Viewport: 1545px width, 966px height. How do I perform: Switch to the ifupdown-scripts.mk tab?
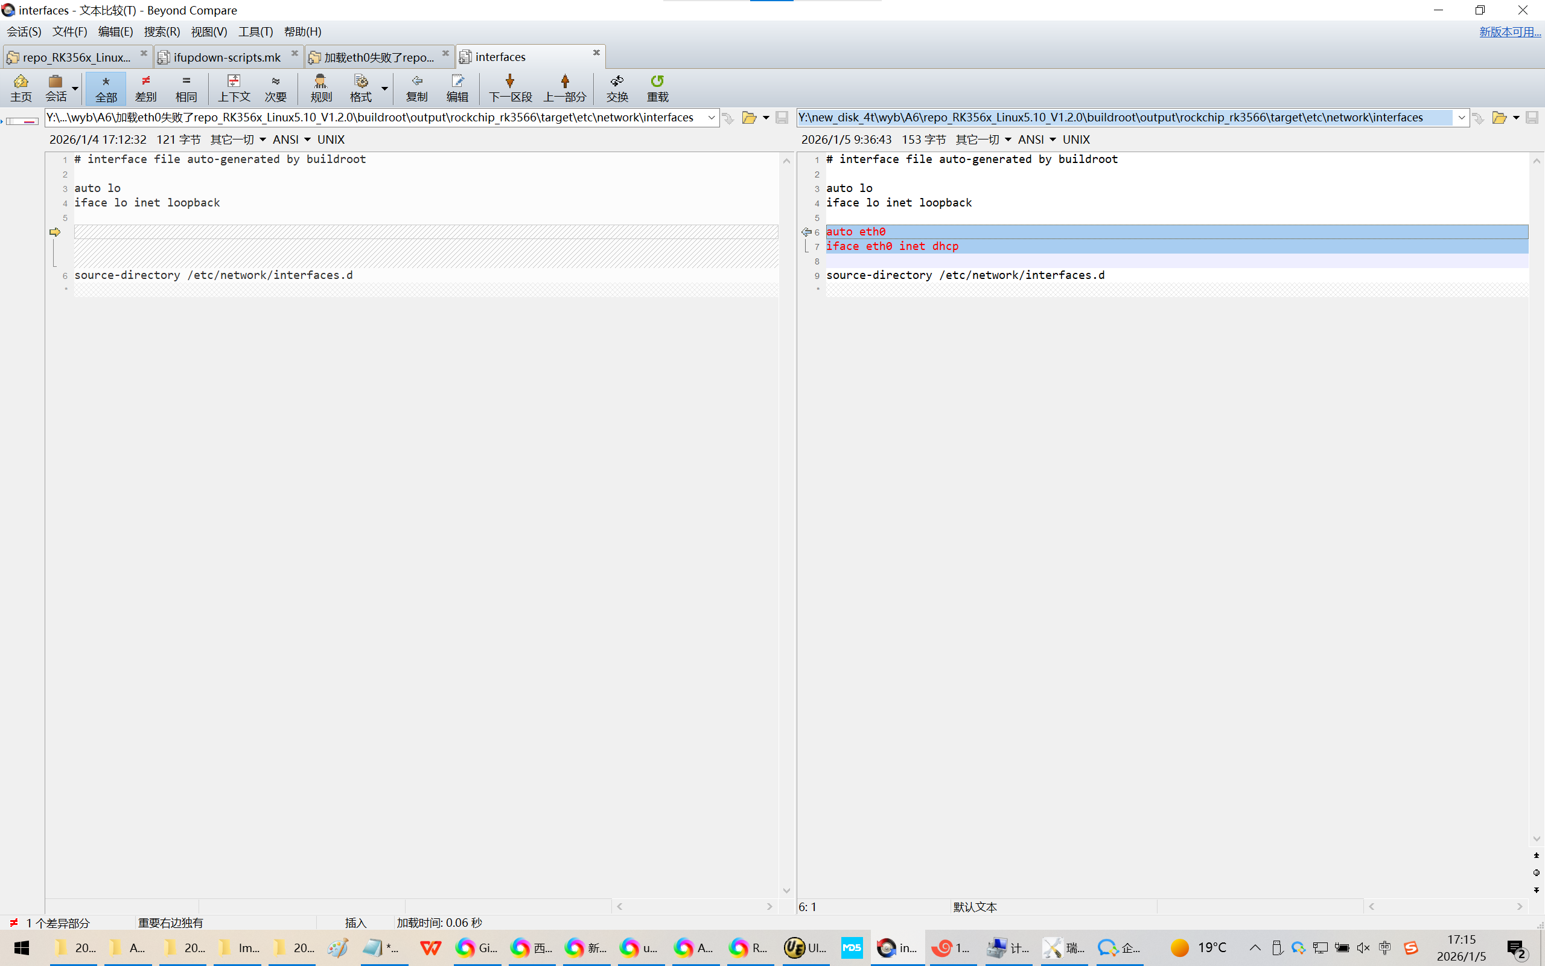[x=227, y=57]
